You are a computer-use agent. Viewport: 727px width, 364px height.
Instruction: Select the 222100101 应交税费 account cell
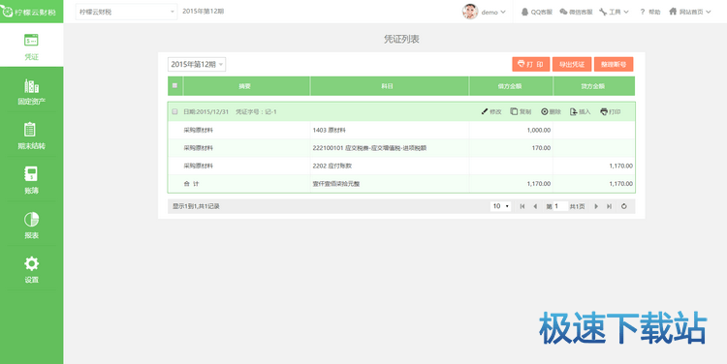point(390,148)
